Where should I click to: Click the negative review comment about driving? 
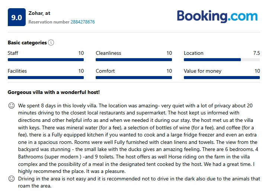[138, 182]
